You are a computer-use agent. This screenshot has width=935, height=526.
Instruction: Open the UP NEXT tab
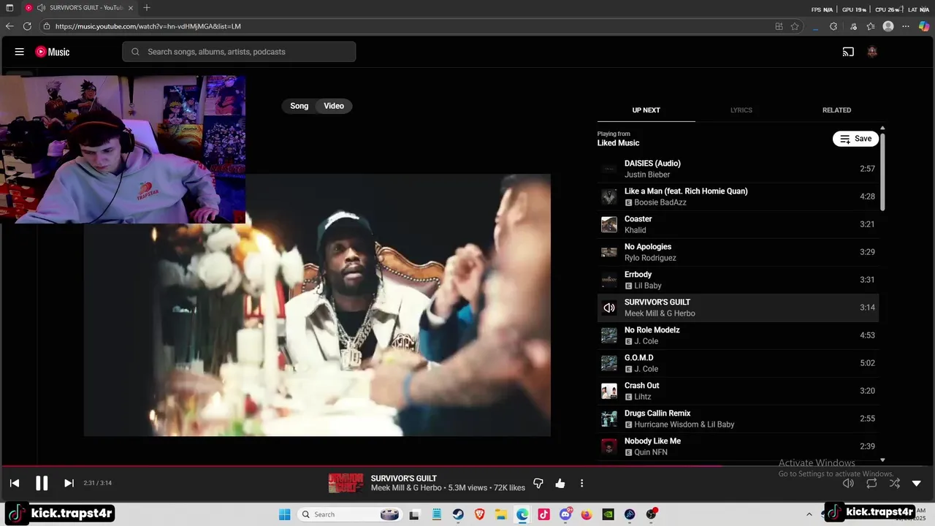(x=646, y=110)
